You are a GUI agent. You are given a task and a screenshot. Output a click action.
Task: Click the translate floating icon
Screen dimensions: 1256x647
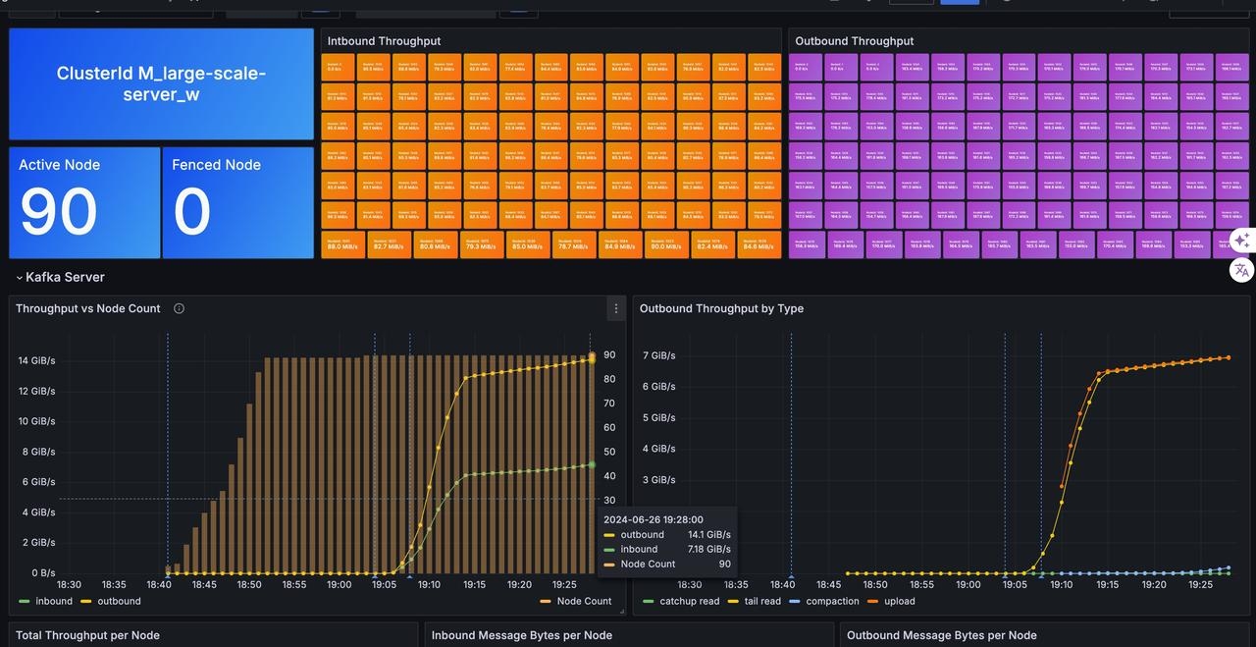pos(1241,270)
